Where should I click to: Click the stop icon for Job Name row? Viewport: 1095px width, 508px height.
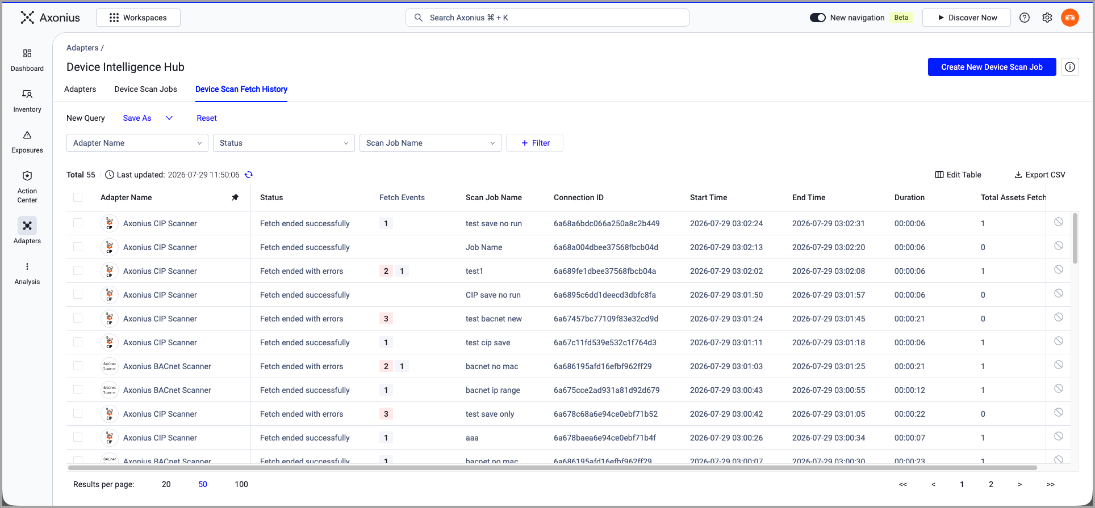(x=1059, y=245)
